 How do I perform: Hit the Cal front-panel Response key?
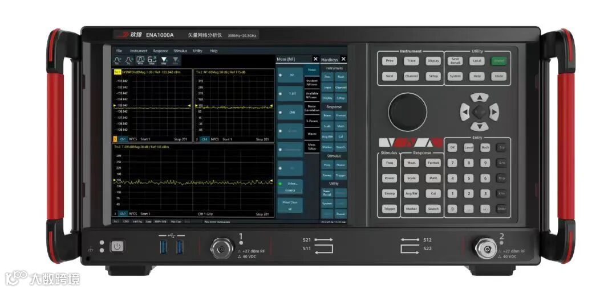coord(433,193)
